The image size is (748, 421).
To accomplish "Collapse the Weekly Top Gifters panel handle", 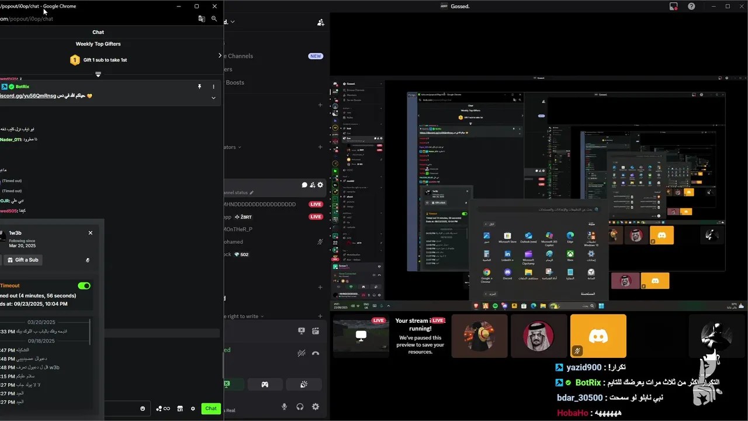I will 98,74.
